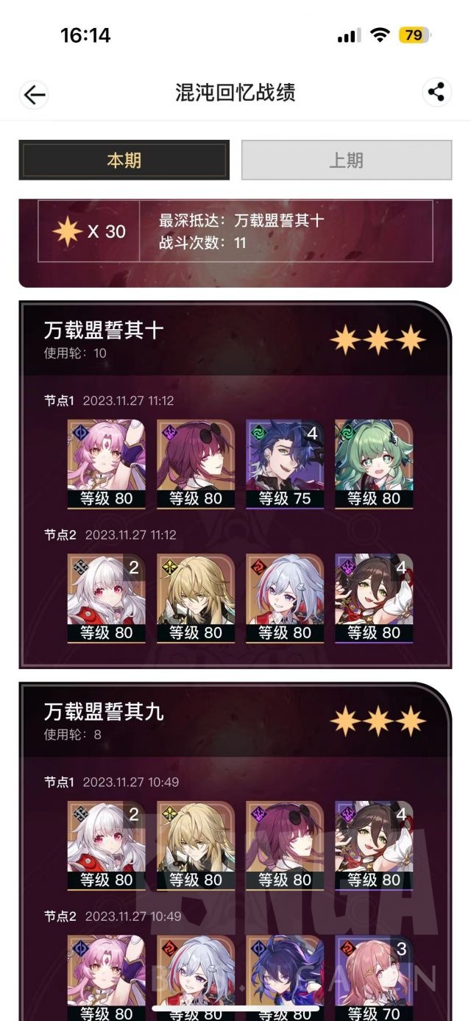Open pink-haired character in 其十 节点1

pos(107,464)
